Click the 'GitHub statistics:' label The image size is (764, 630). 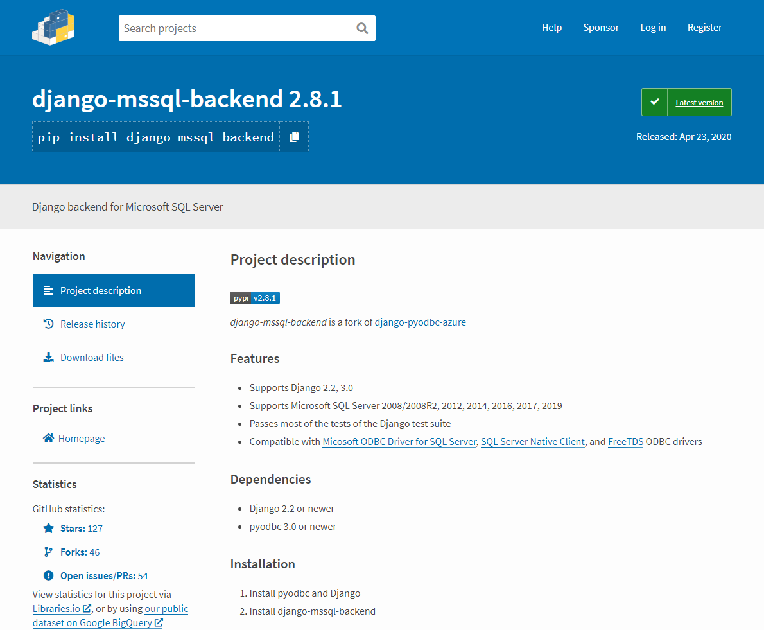[x=69, y=509]
